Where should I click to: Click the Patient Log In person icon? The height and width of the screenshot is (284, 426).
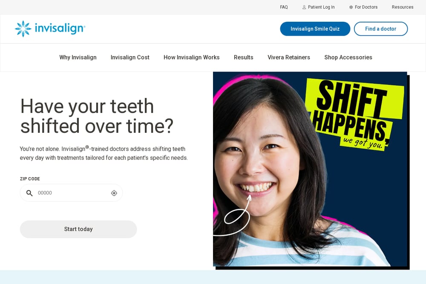304,7
